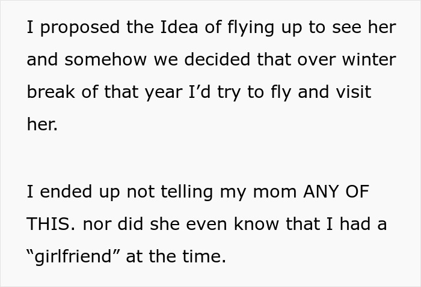Click the word "nor" after "THIS."
The height and width of the screenshot is (287, 421).
tap(97, 225)
